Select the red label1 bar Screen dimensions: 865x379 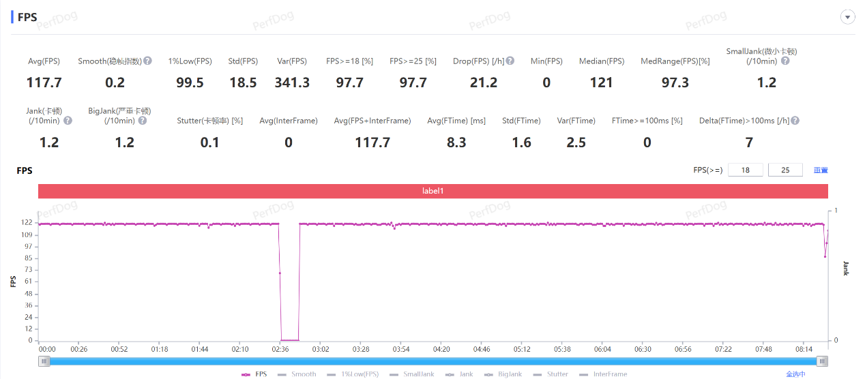point(432,192)
